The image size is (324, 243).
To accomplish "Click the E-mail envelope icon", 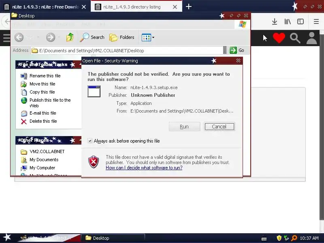I will [24, 113].
